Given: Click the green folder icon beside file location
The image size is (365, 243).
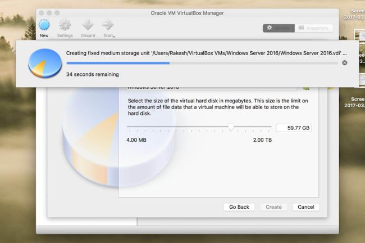Looking at the screenshot, I should [307, 88].
